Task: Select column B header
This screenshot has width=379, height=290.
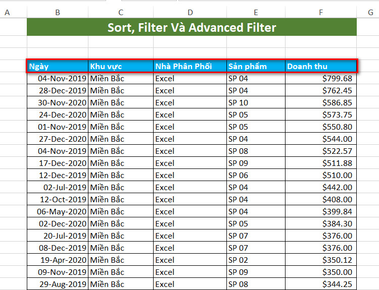Action: point(58,12)
